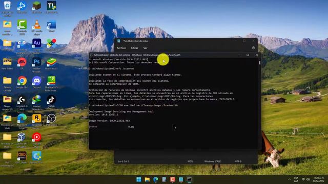Open network and volume quick settings

(305, 179)
